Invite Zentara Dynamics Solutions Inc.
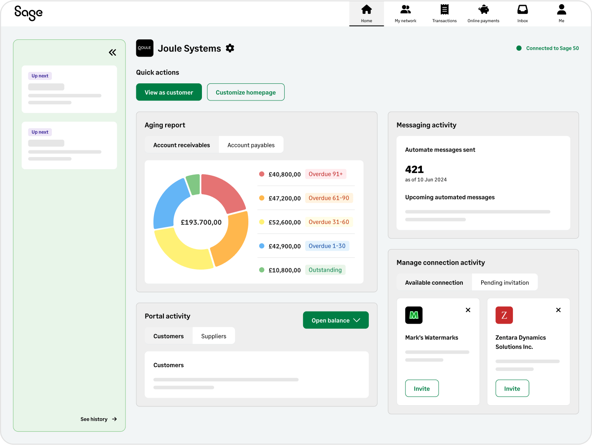The height and width of the screenshot is (445, 592). pyautogui.click(x=512, y=388)
